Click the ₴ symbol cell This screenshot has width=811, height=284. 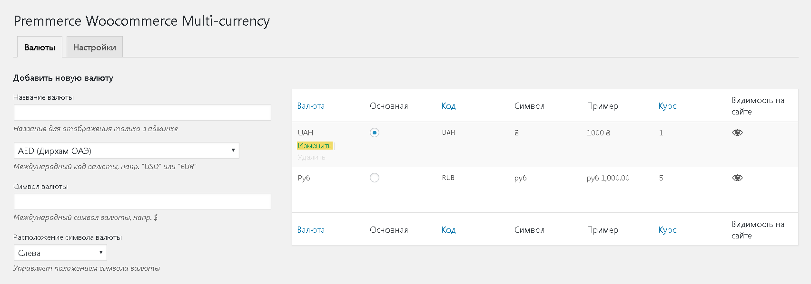pos(516,133)
